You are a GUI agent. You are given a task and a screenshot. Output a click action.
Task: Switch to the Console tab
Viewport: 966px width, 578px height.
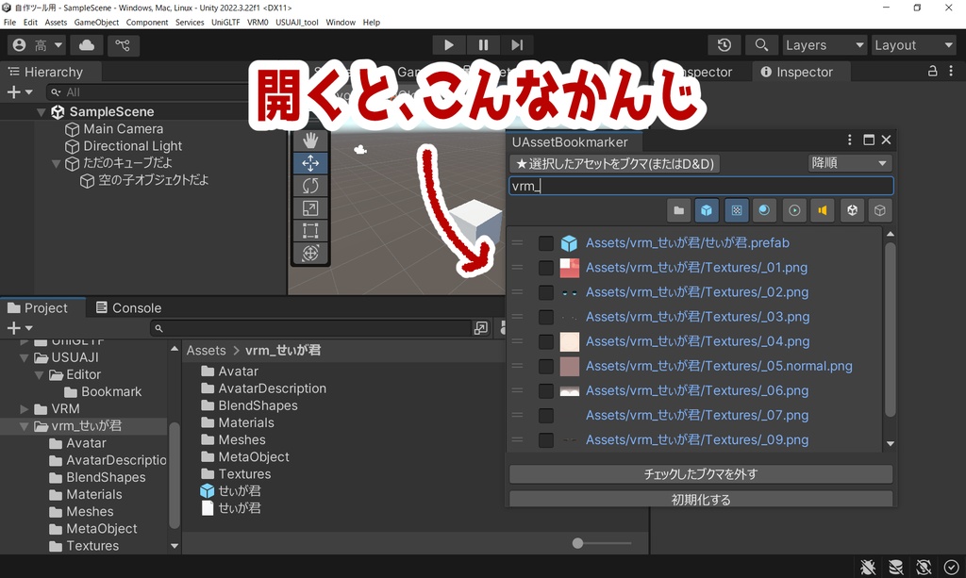click(x=134, y=307)
